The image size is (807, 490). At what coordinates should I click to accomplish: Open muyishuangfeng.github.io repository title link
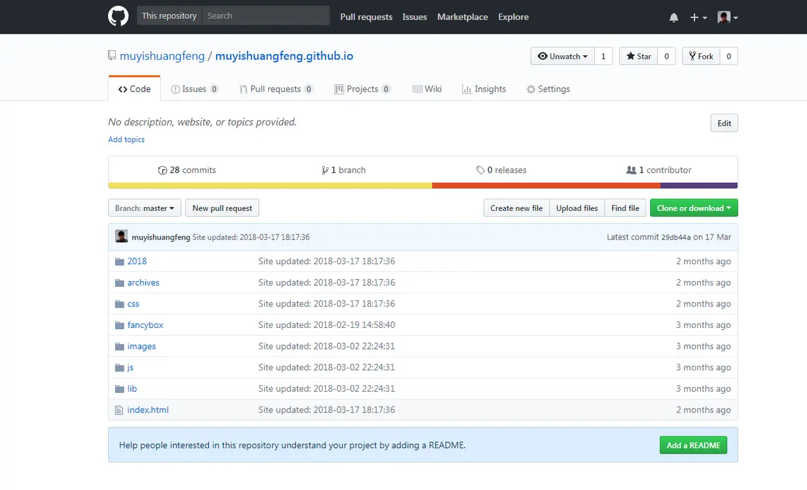(x=284, y=56)
